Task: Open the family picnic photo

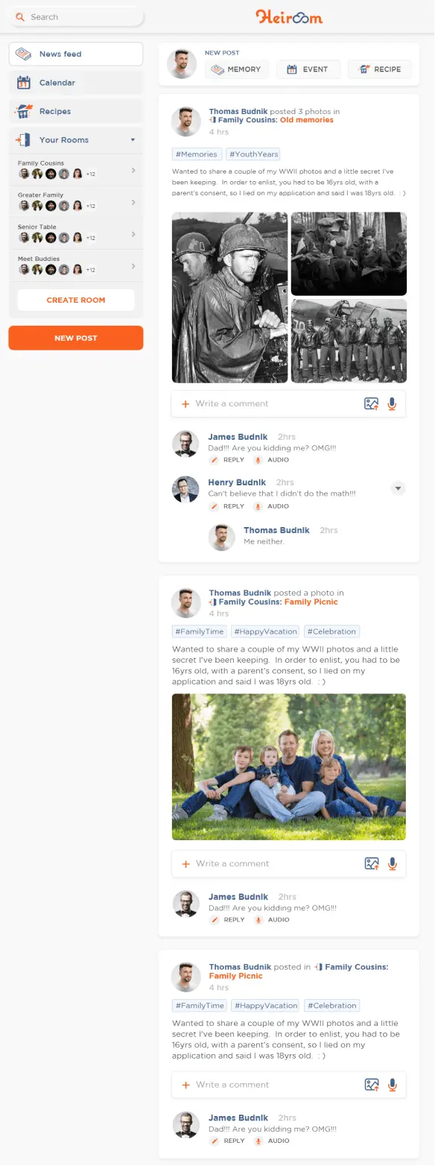Action: point(289,766)
